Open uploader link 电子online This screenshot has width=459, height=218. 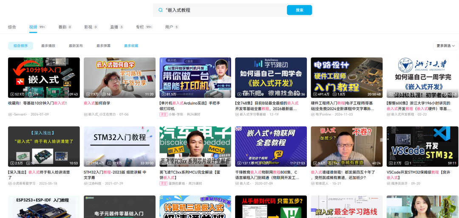323,114
